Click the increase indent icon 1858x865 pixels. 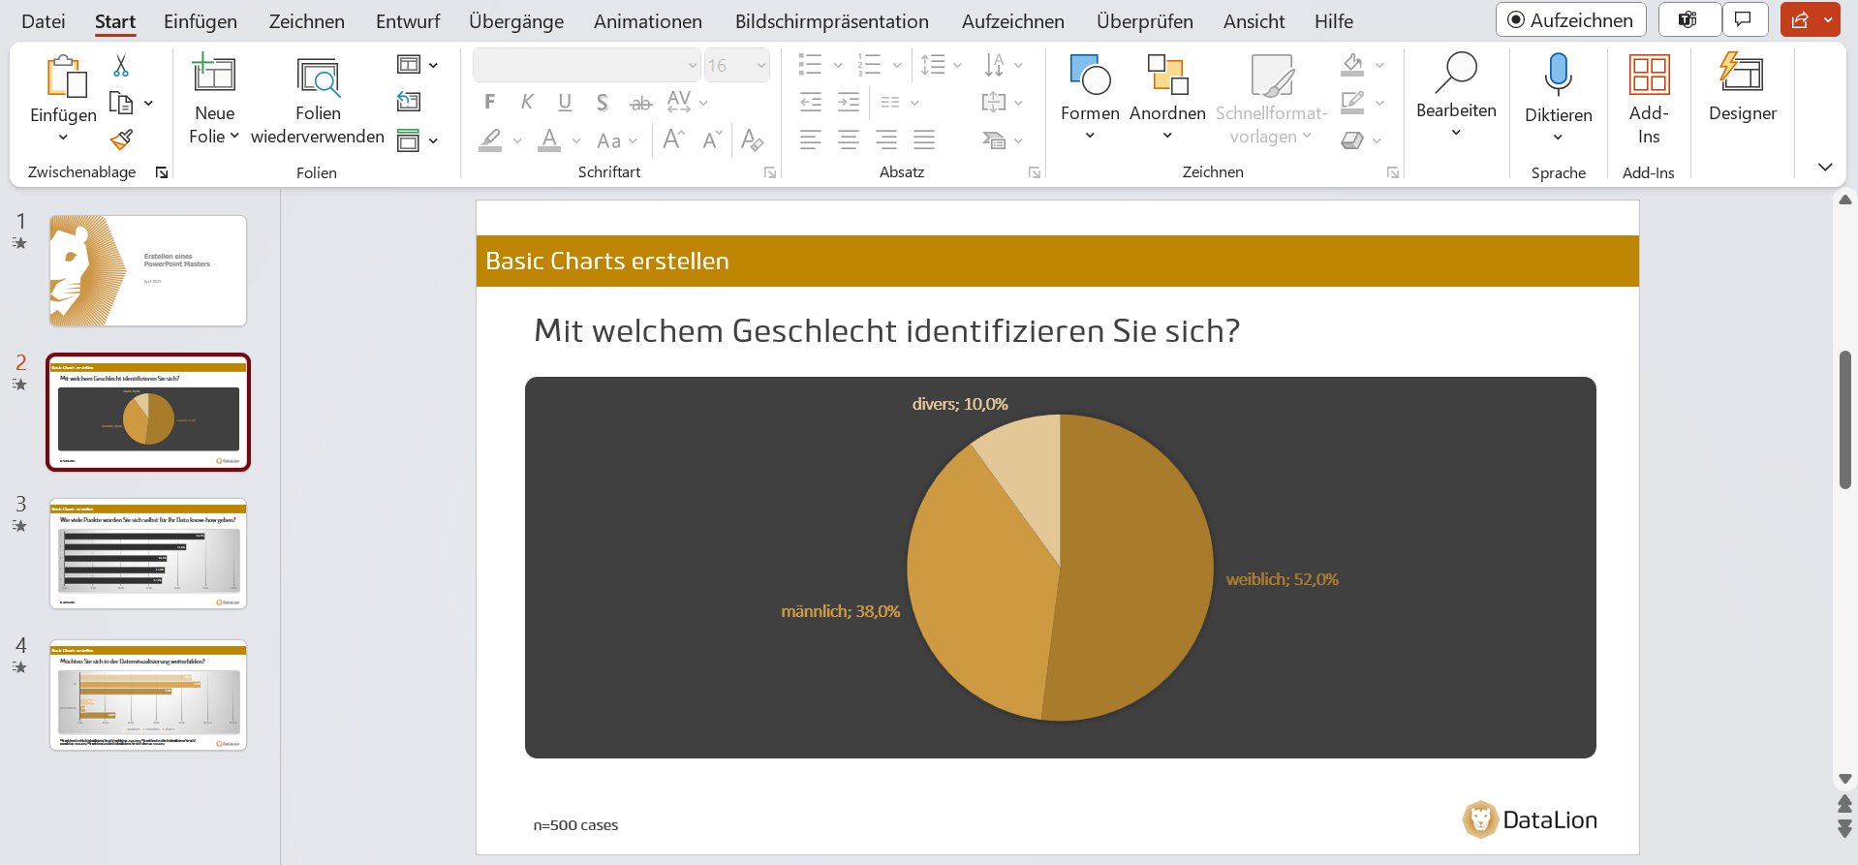tap(849, 102)
